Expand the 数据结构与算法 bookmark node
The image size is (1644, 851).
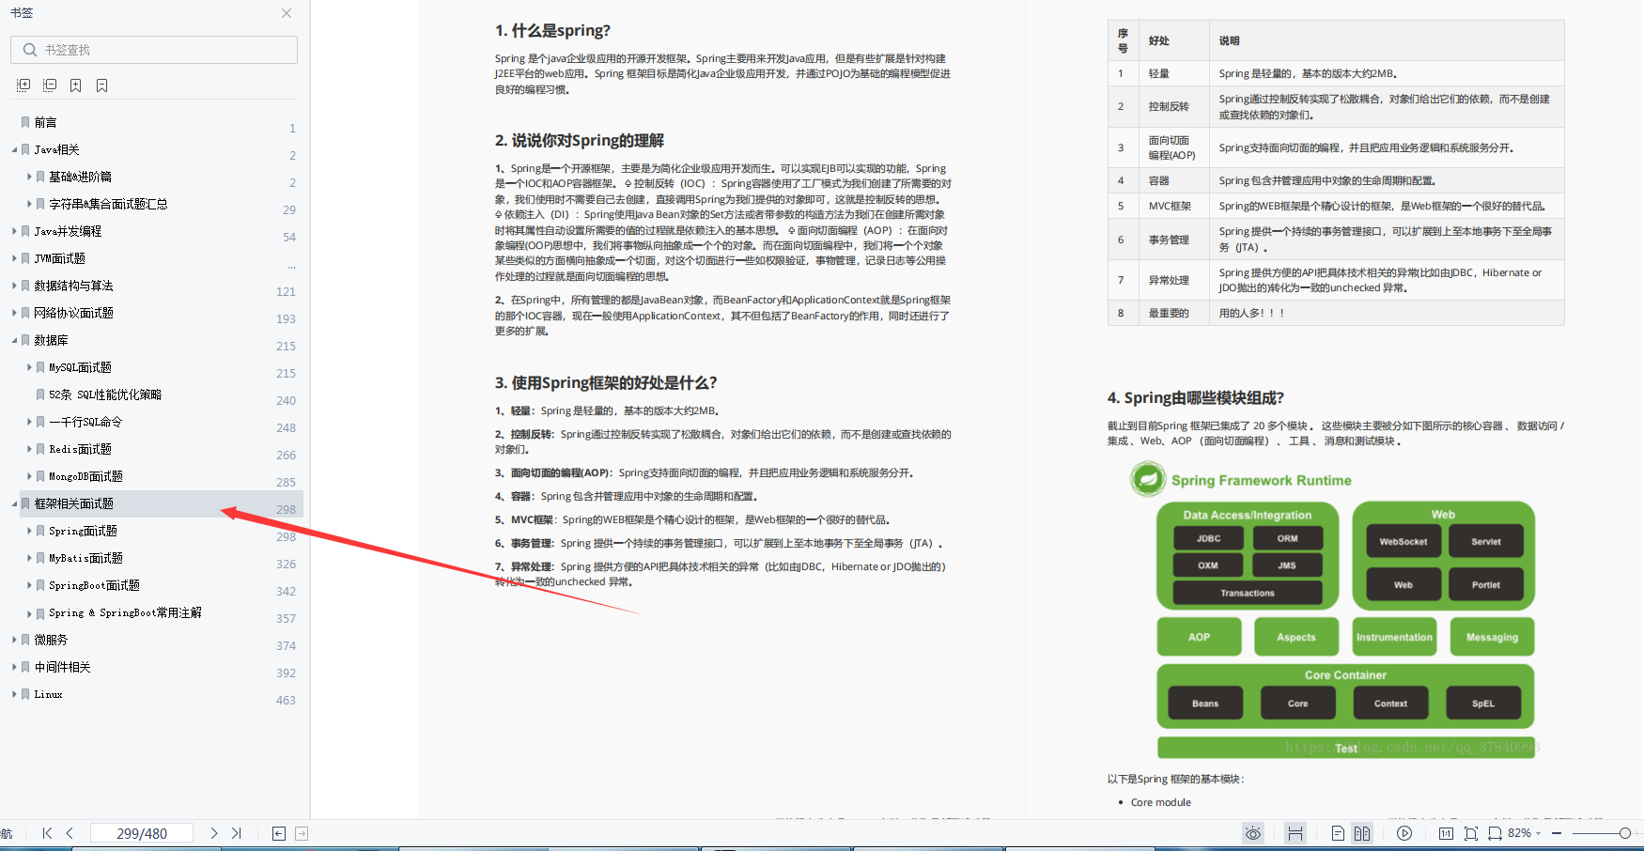[x=14, y=286]
